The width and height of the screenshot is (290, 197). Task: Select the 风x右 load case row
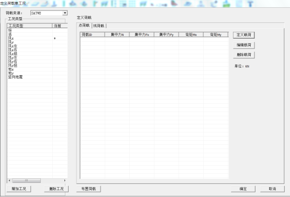click(38, 50)
